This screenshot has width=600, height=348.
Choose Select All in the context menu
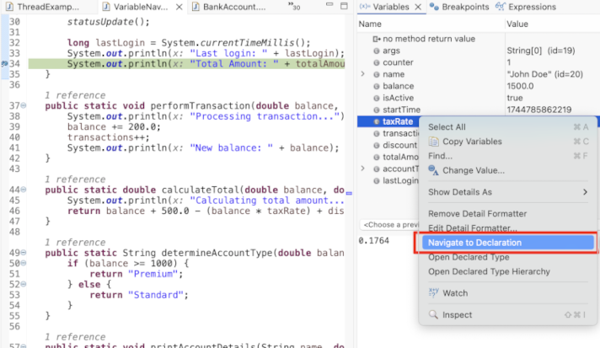pyautogui.click(x=446, y=126)
